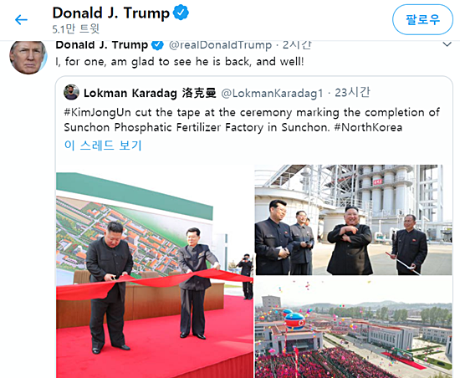This screenshot has height=378, width=460.
Task: Open Lokman Karadag's small avatar
Action: pyautogui.click(x=71, y=92)
